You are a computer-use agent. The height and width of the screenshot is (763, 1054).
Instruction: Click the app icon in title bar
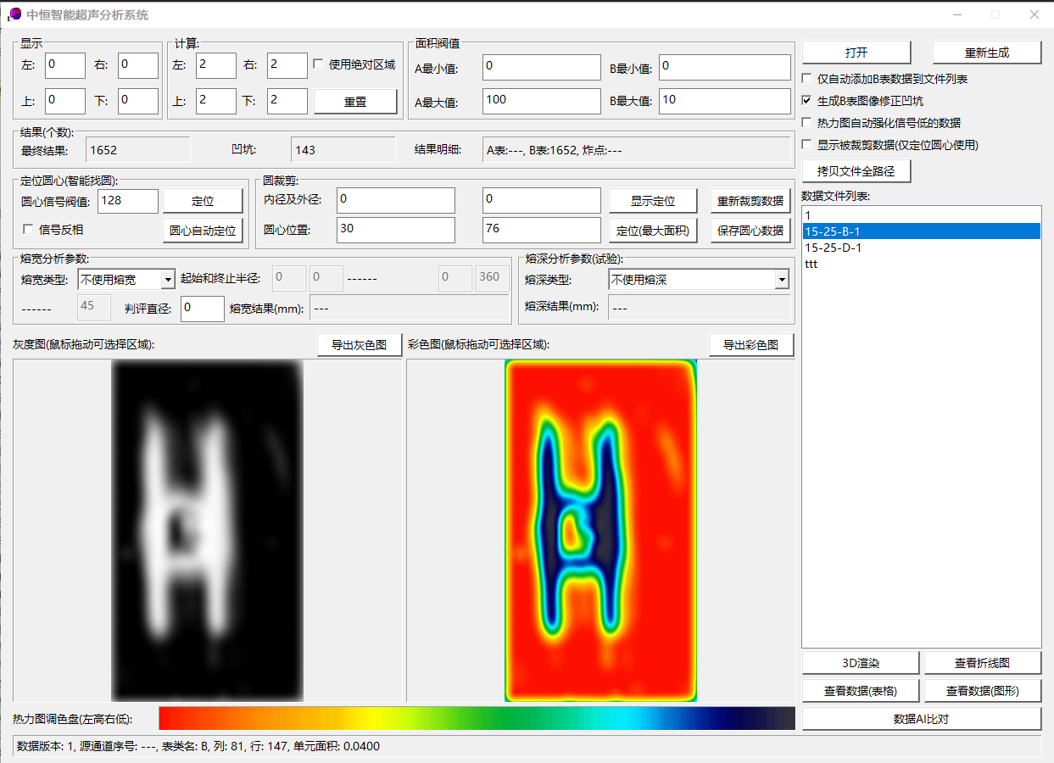point(14,14)
